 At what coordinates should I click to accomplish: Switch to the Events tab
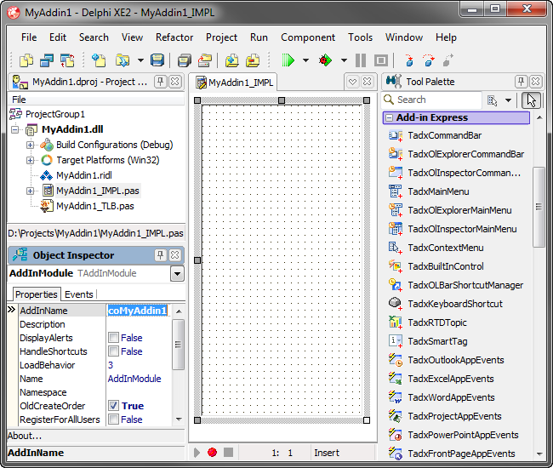click(x=79, y=294)
